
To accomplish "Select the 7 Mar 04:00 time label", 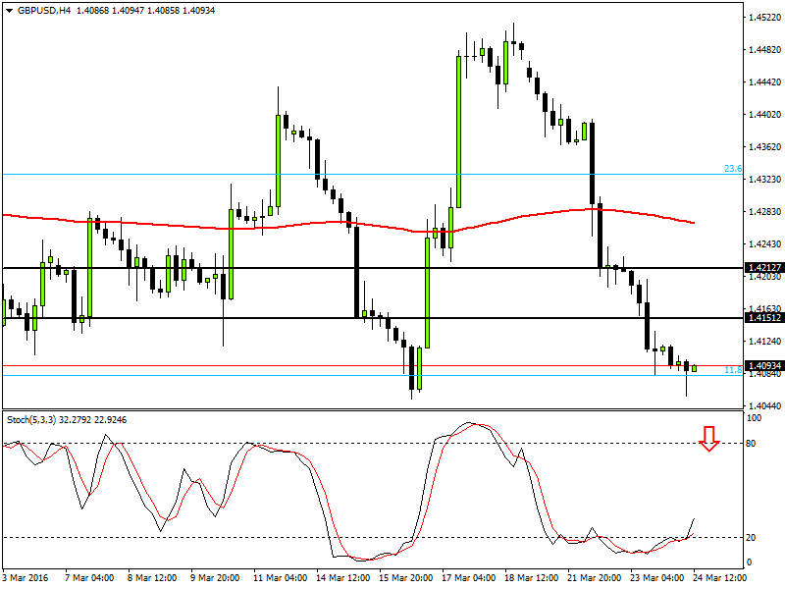I will pyautogui.click(x=89, y=578).
